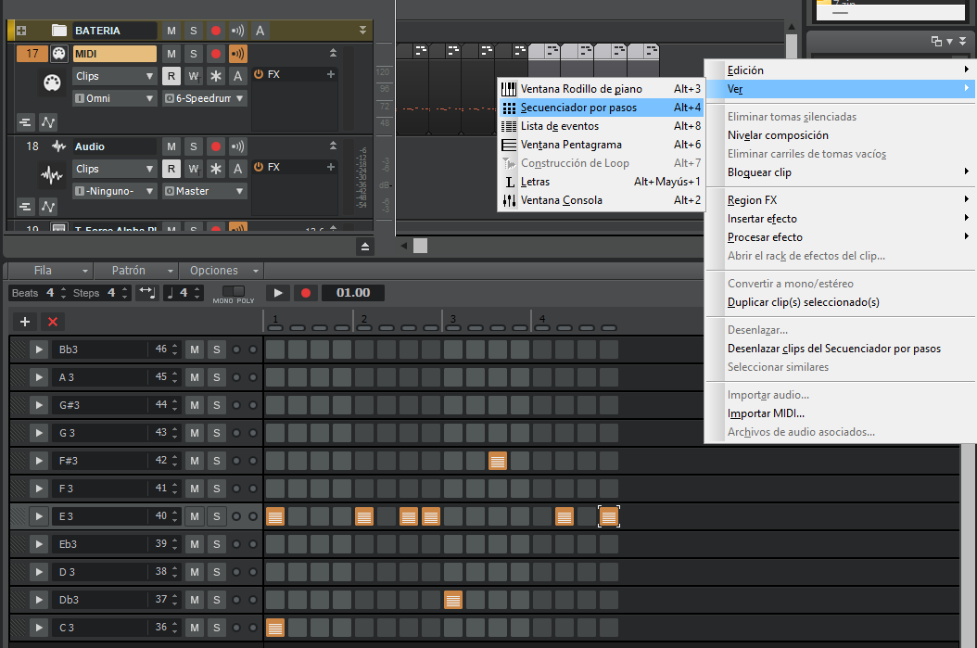Screen dimensions: 977x648
Task: Solo the Db3 sequencer row
Action: pyautogui.click(x=216, y=600)
